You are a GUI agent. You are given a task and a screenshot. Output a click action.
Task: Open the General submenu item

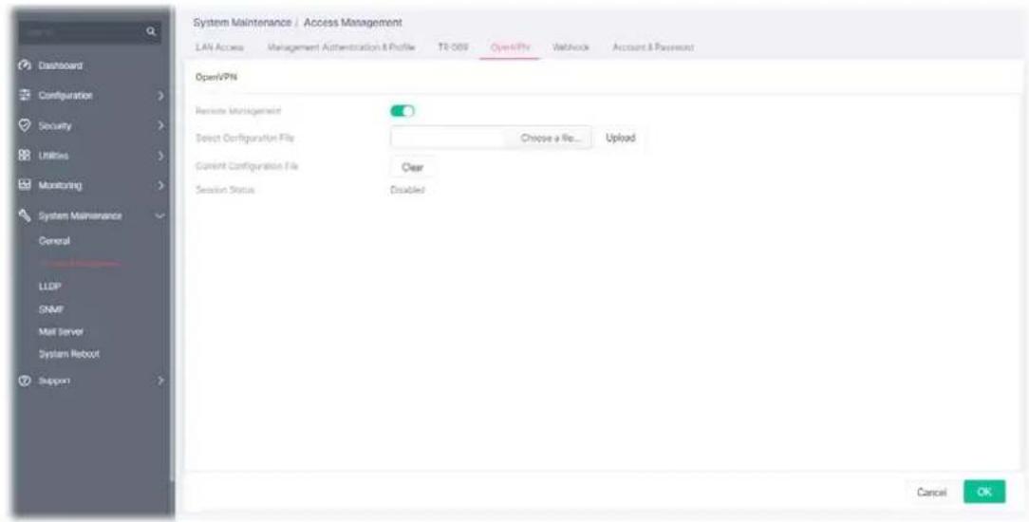[x=54, y=241]
